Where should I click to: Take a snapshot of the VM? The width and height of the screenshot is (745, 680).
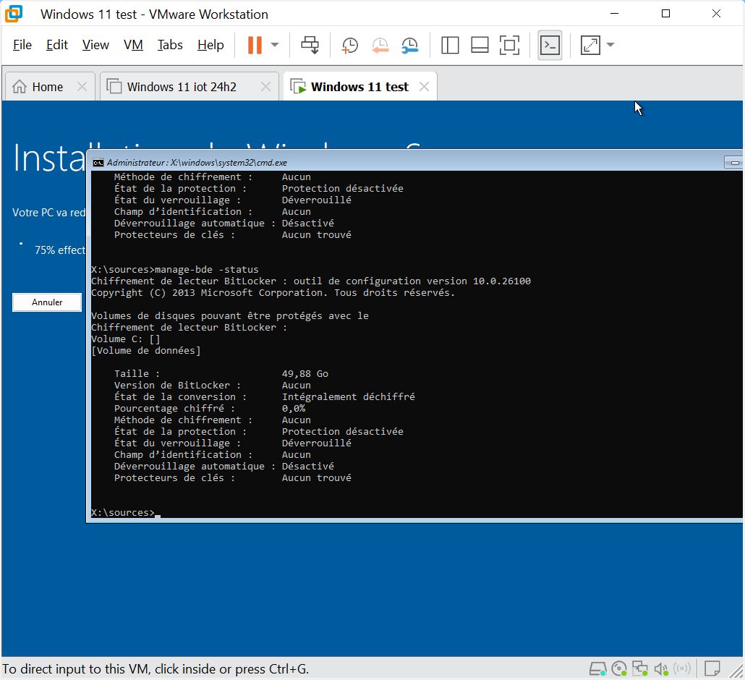pyautogui.click(x=350, y=45)
